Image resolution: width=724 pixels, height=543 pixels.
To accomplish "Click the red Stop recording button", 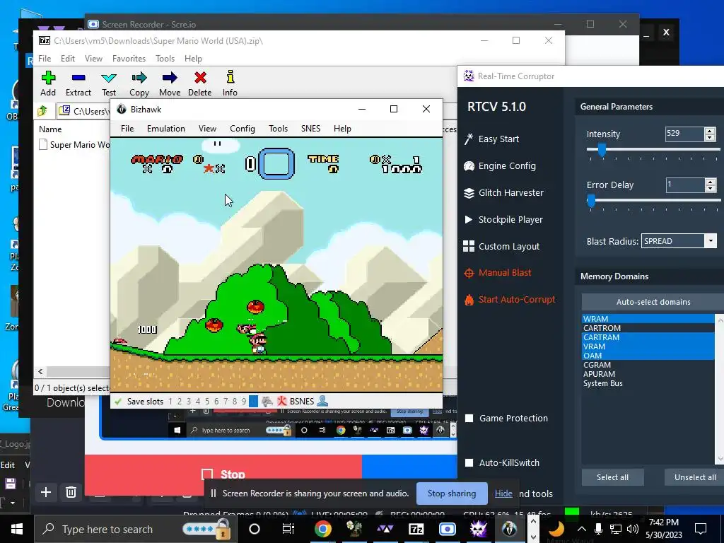I will (x=223, y=474).
